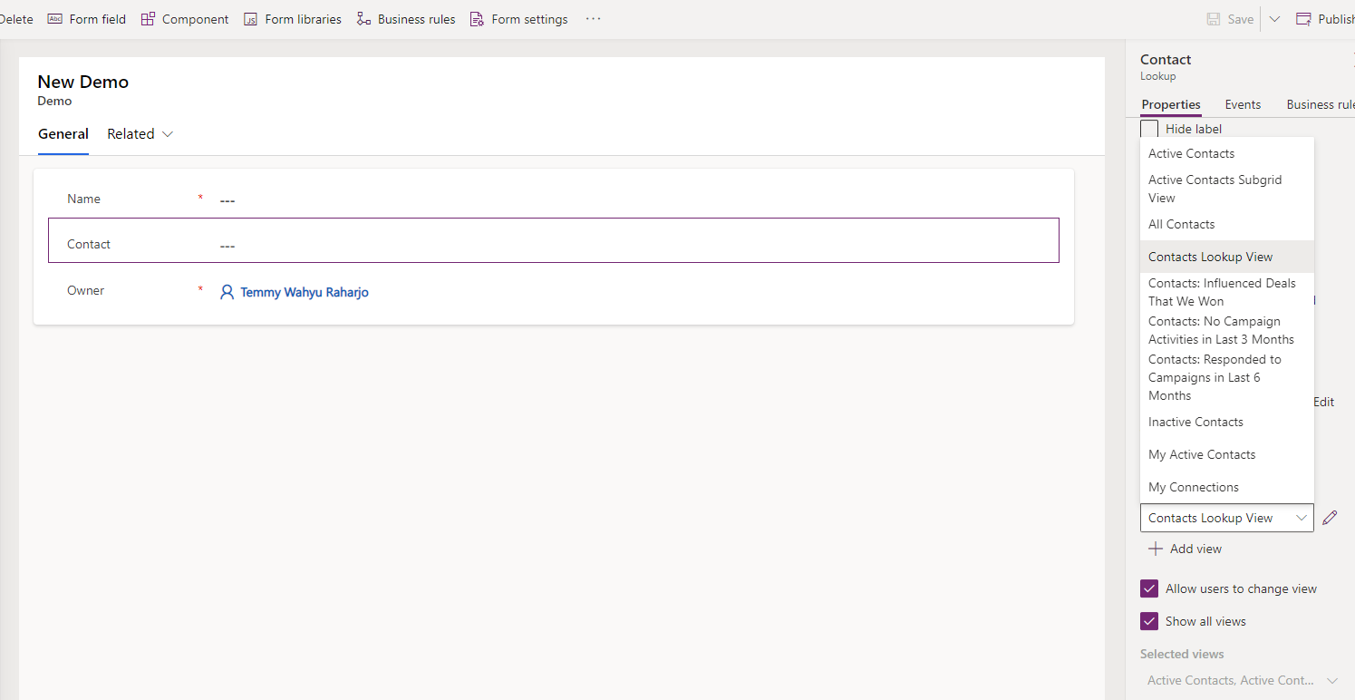This screenshot has width=1355, height=700.
Task: Click the Save button label
Action: pyautogui.click(x=1241, y=19)
